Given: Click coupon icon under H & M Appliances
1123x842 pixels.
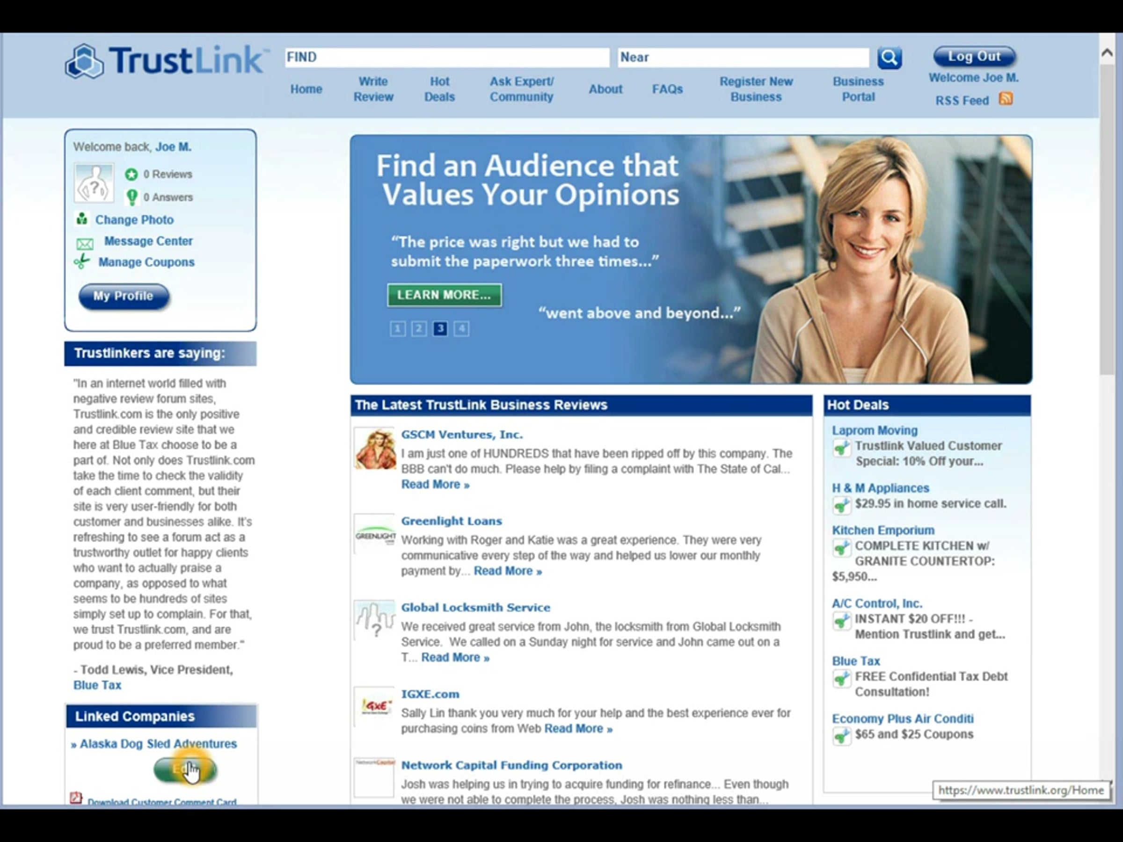Looking at the screenshot, I should (x=841, y=506).
